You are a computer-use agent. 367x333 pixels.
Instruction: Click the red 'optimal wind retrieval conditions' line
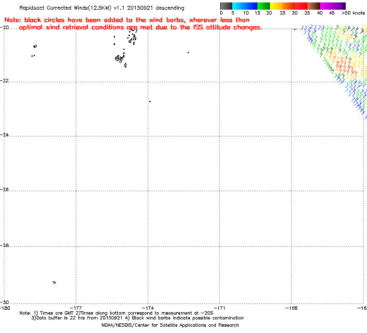coord(141,28)
